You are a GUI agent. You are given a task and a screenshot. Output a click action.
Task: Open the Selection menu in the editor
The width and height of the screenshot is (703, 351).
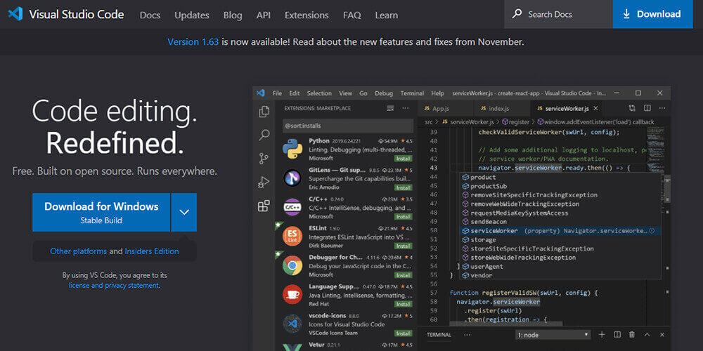pyautogui.click(x=319, y=93)
